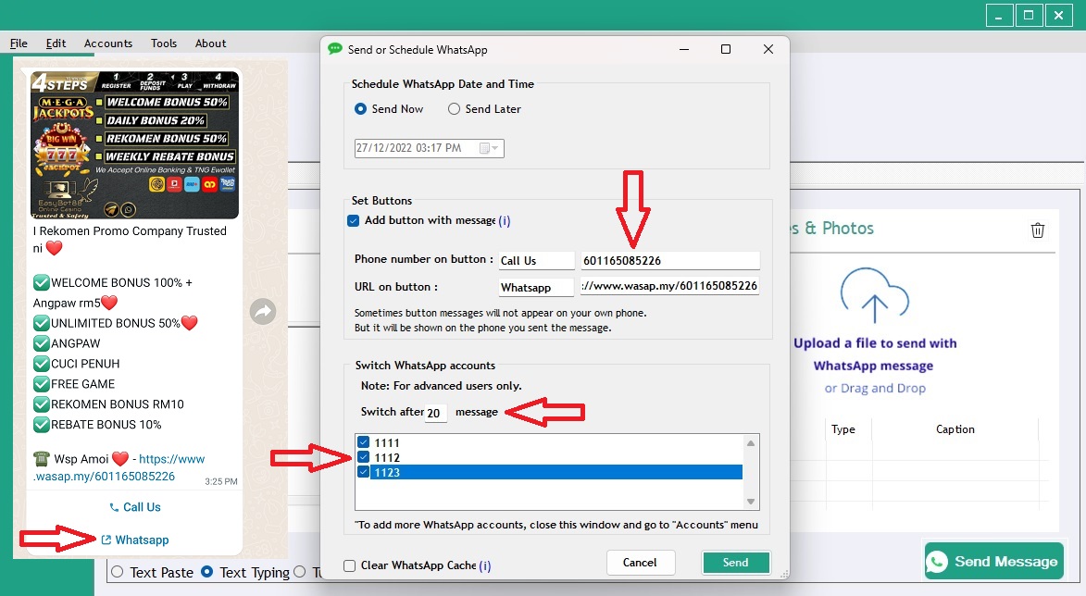Open the Edit menu
The image size is (1086, 596).
click(56, 43)
